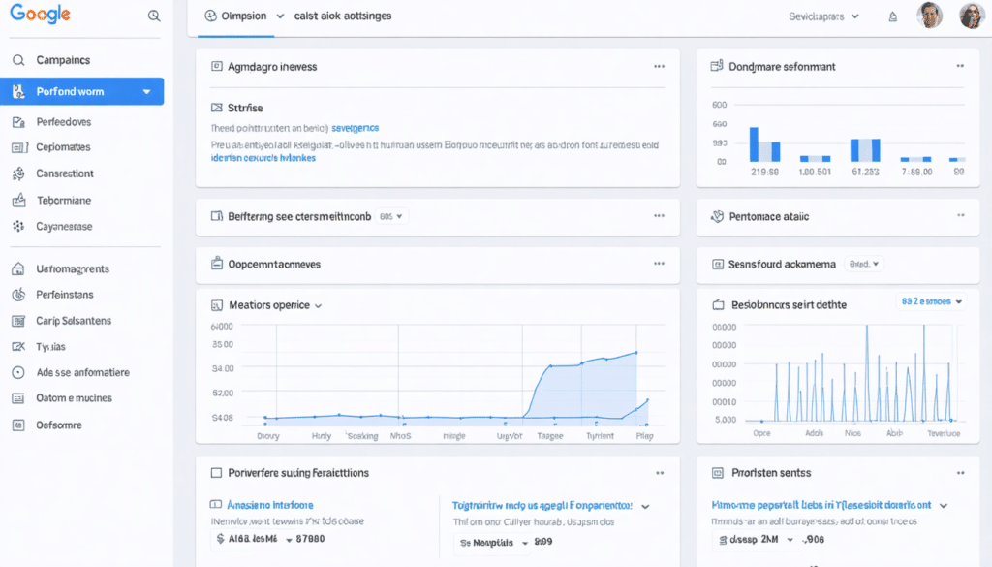This screenshot has width=992, height=567.
Task: Click the Cepiomates sidebar icon
Action: 19,147
